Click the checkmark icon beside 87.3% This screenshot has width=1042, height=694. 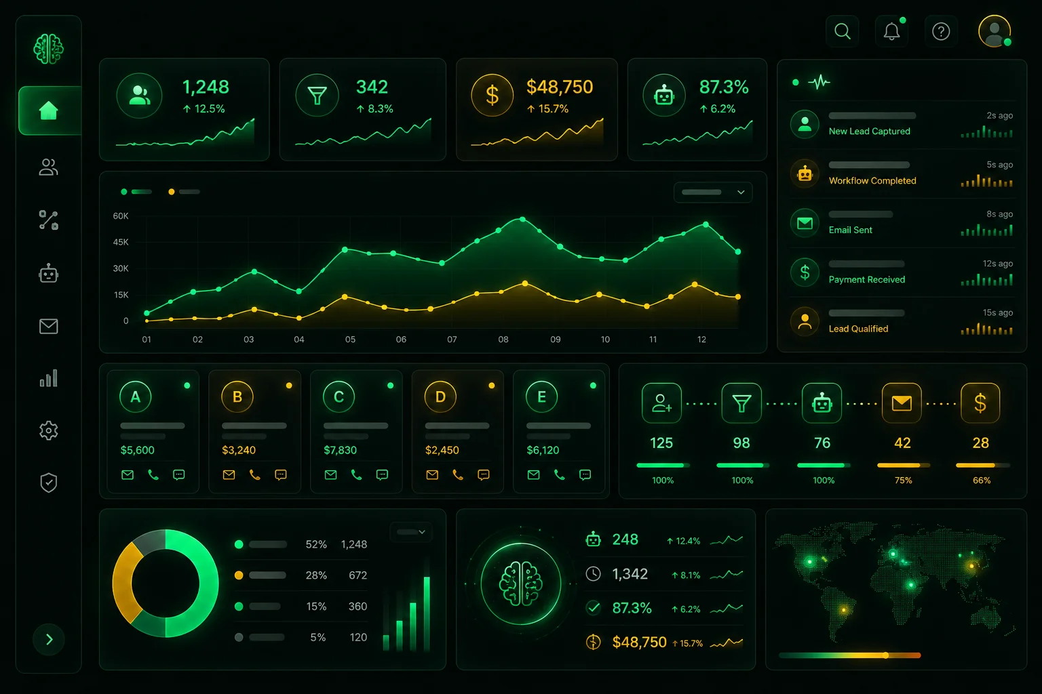tap(594, 608)
